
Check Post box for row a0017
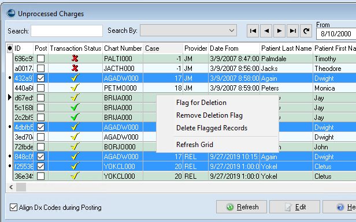click(x=40, y=68)
